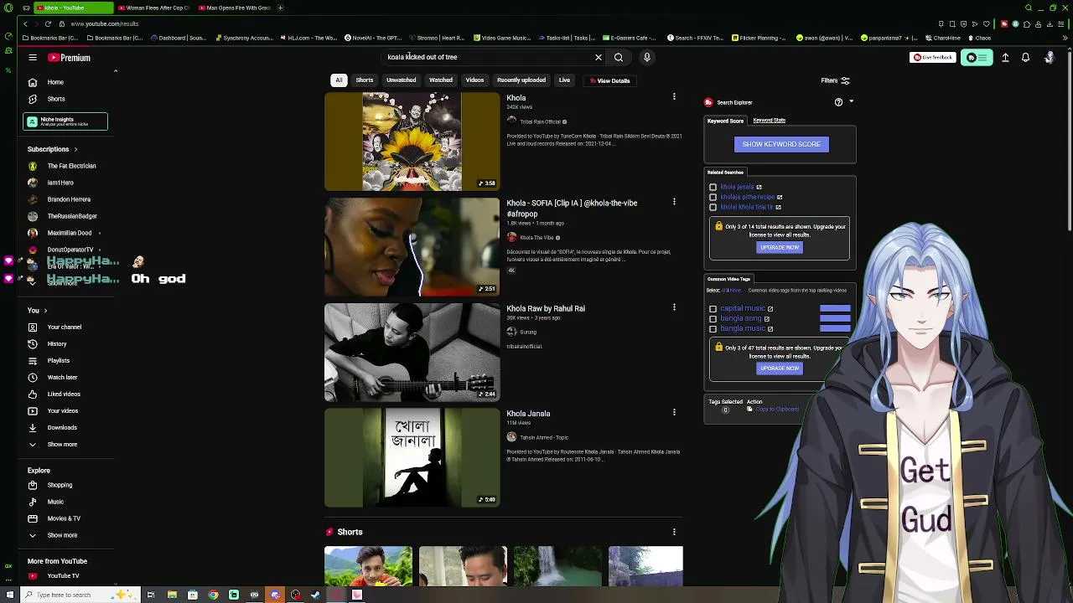Tick the kholaja pitha recipe checkbox
The height and width of the screenshot is (603, 1073).
click(713, 197)
